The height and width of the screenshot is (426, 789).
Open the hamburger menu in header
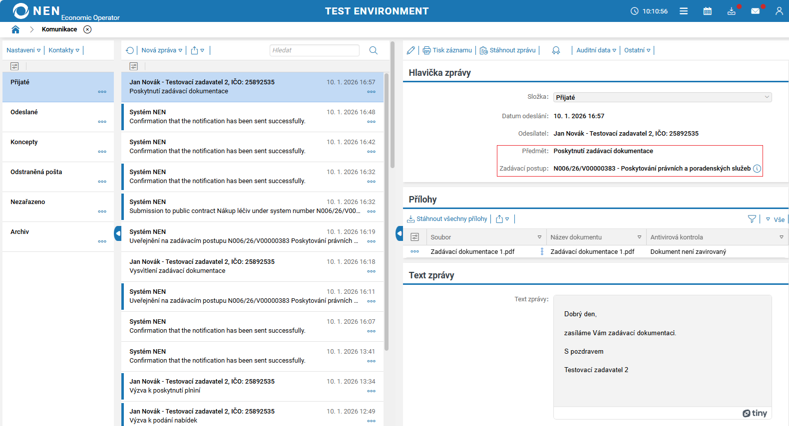coord(684,11)
